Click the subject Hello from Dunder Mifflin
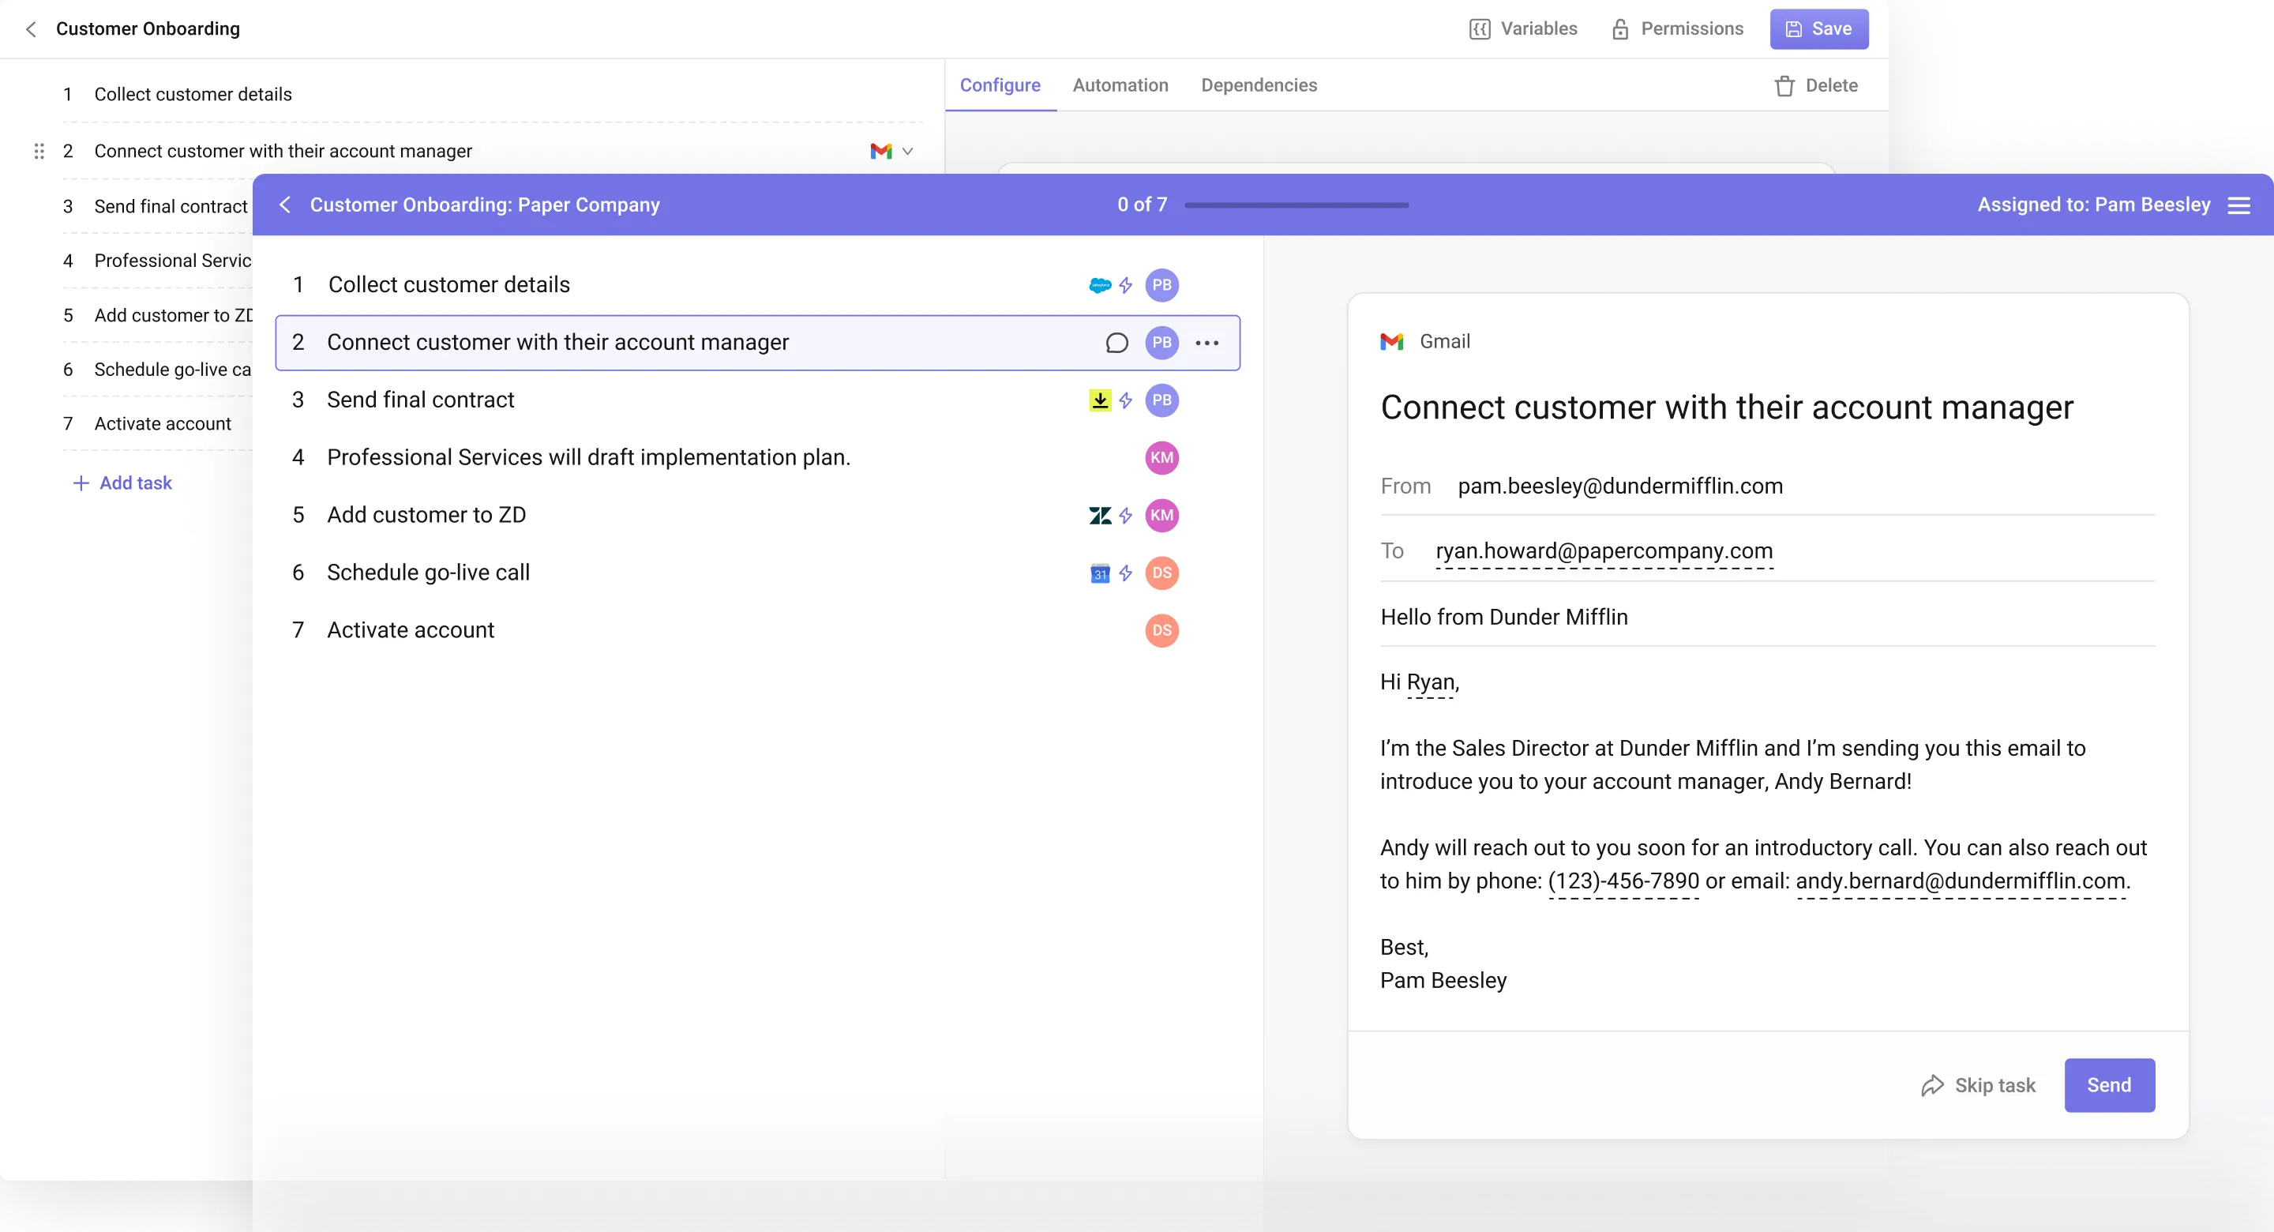2274x1232 pixels. 1503,618
